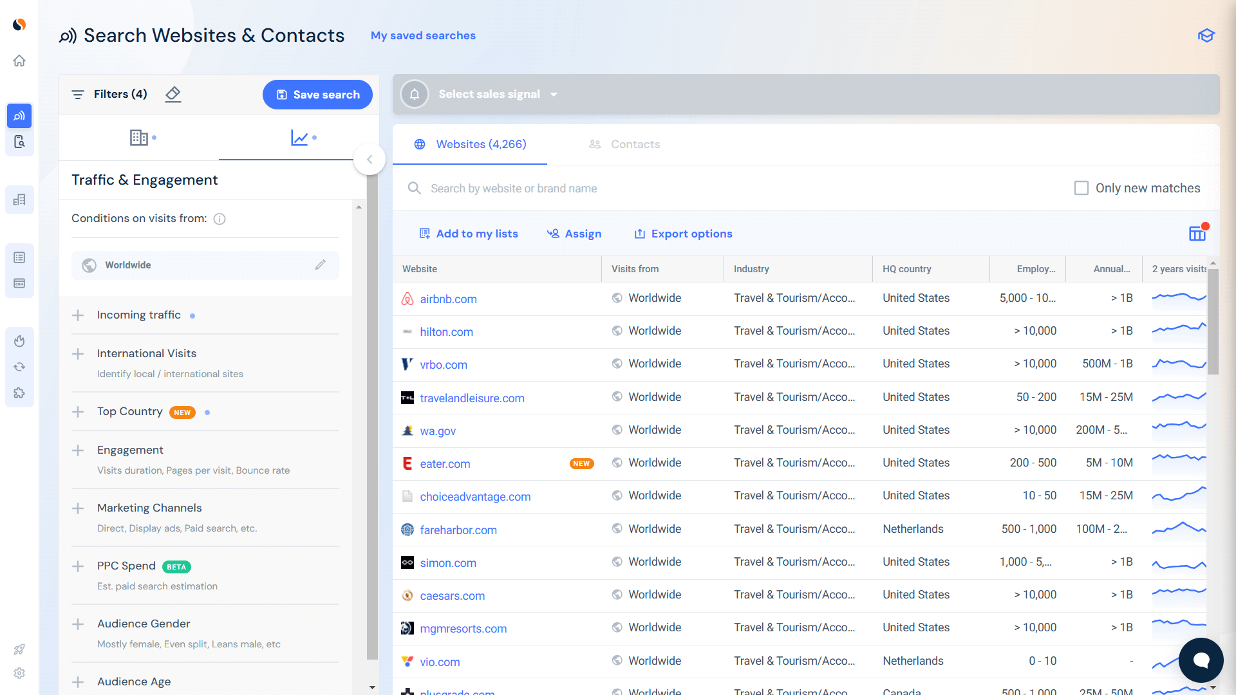Edit Worldwide with the pencil icon
This screenshot has width=1236, height=695.
tap(321, 265)
